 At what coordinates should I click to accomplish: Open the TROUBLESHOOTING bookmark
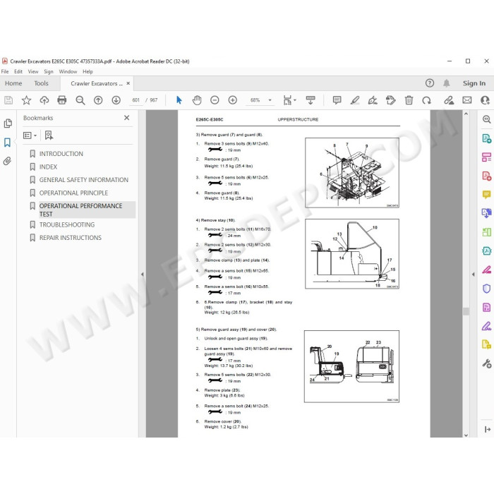(67, 224)
